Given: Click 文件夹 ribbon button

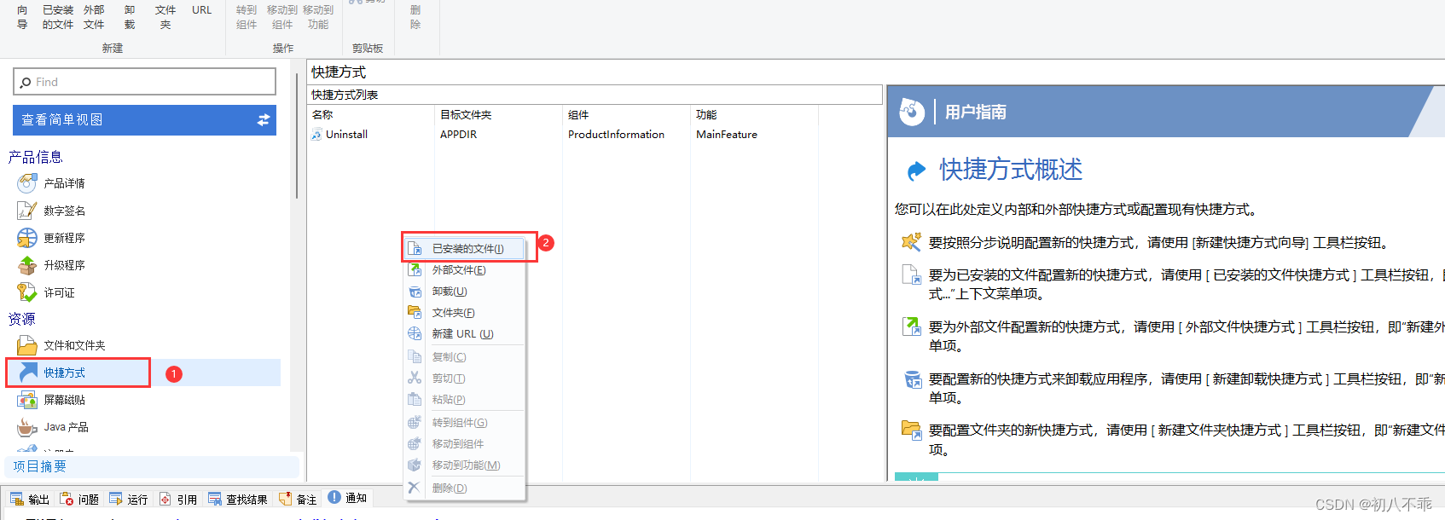Looking at the screenshot, I should pyautogui.click(x=165, y=17).
